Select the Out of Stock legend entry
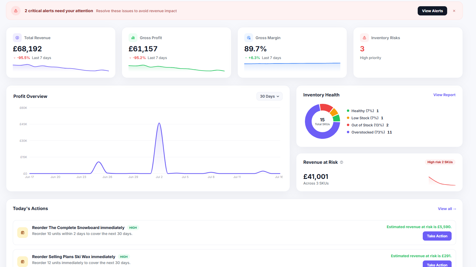 pos(368,125)
